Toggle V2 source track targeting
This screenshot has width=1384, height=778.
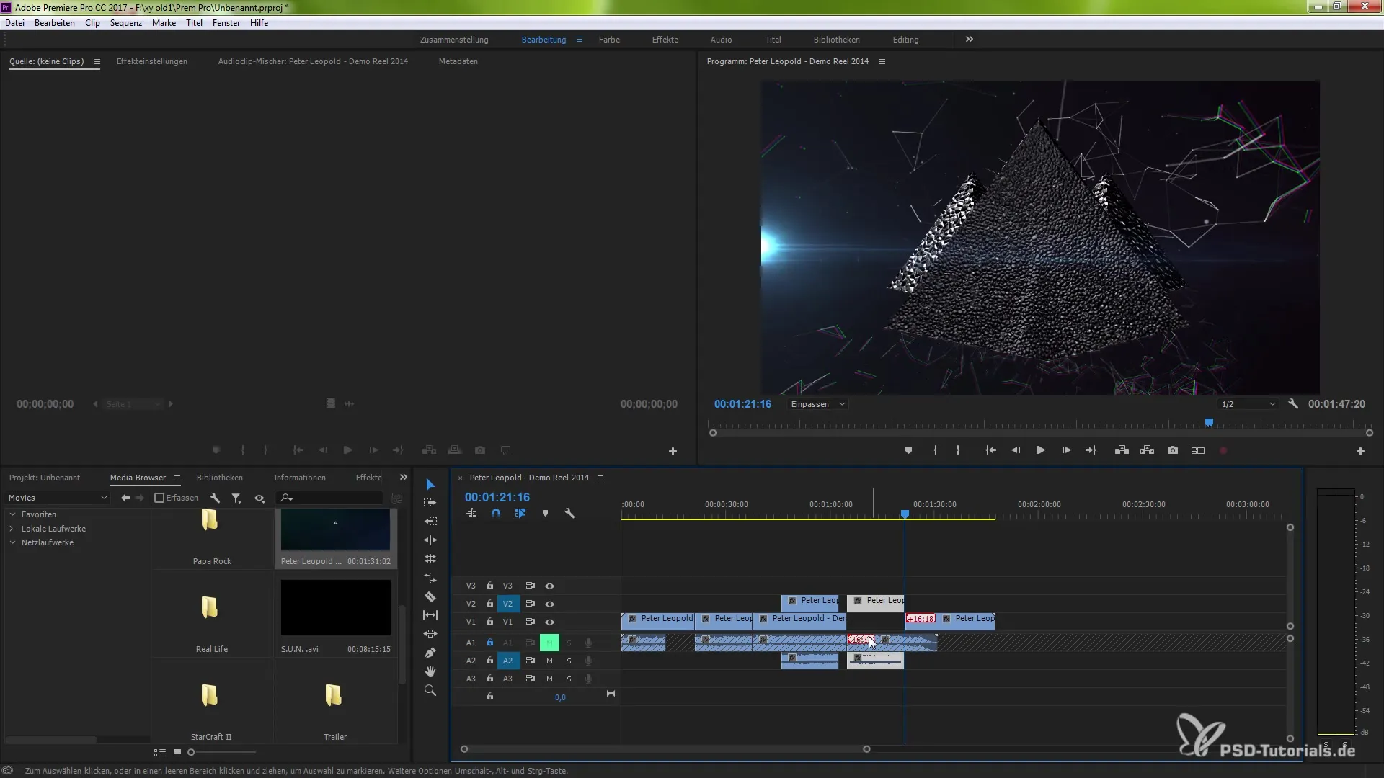pyautogui.click(x=471, y=604)
